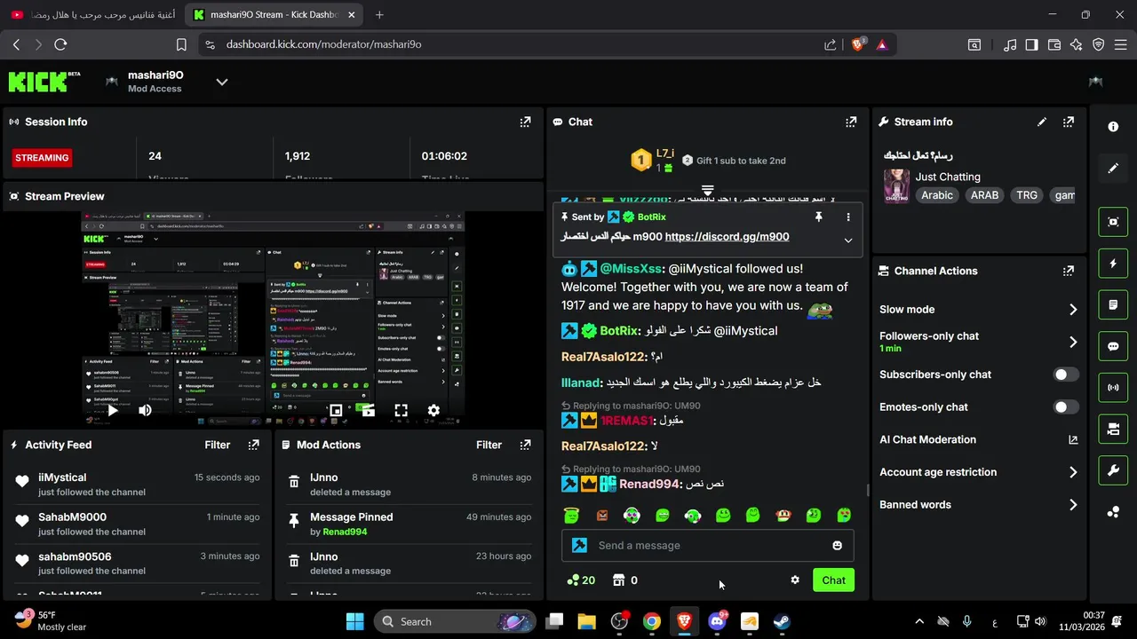Toggle the Chat bubble sidebar icon

[x=1113, y=346]
